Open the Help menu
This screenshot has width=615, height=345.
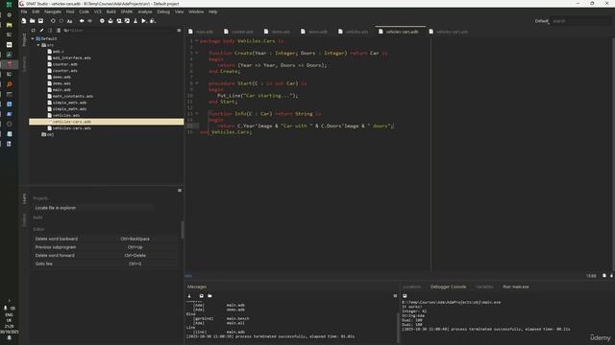coord(212,11)
